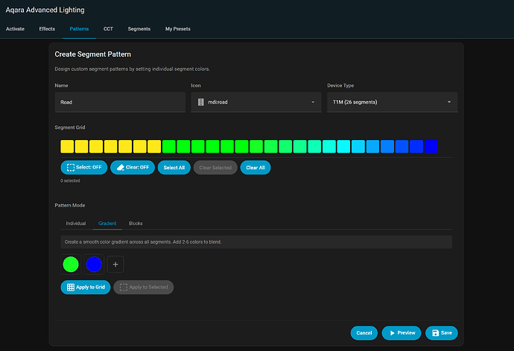This screenshot has width=514, height=351.
Task: Click the grid icon on Apply to Grid
Action: coord(71,287)
